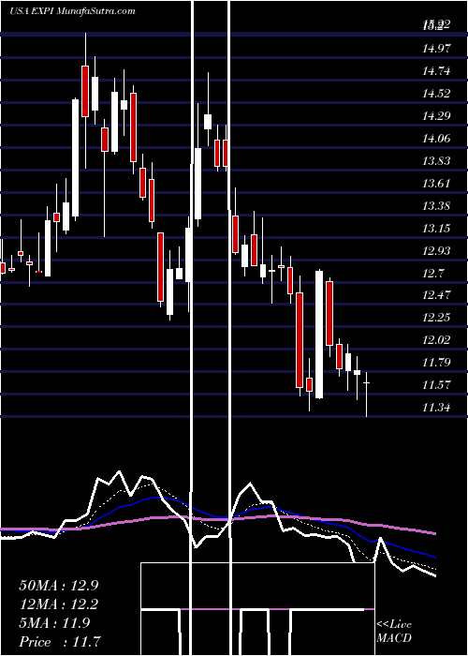Click the 14.29 price axis label
The width and height of the screenshot is (468, 656).
coord(437,116)
